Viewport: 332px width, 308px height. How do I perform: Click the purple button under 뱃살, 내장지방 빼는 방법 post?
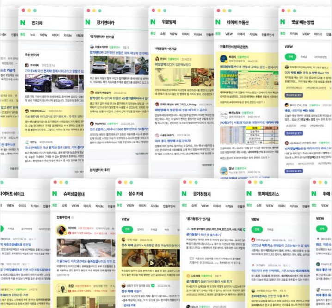click(x=294, y=133)
